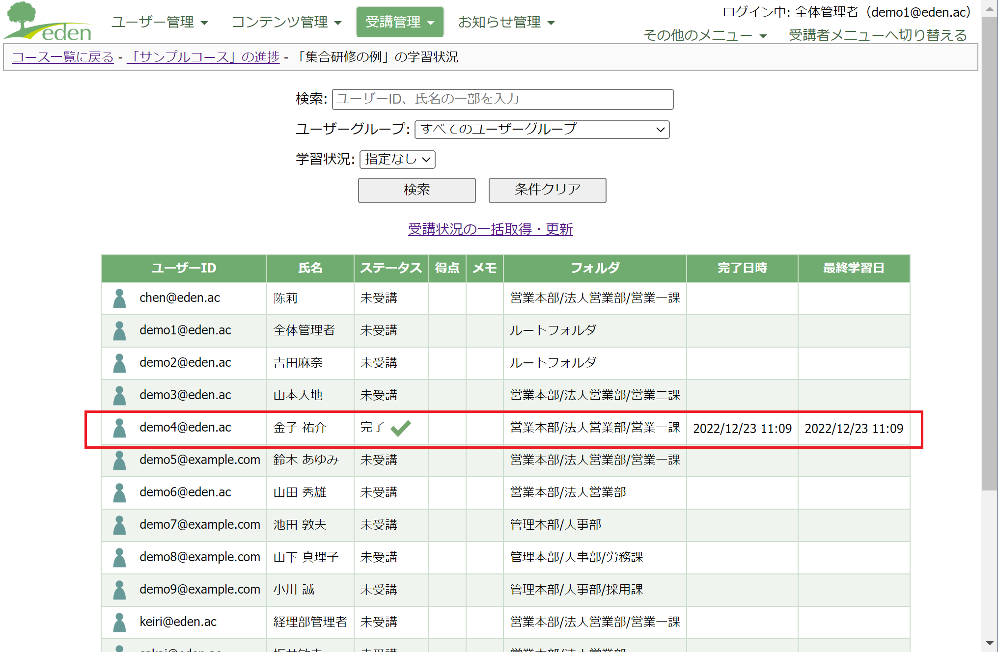Open 受講状況の一括取得・更新 link

coord(490,229)
